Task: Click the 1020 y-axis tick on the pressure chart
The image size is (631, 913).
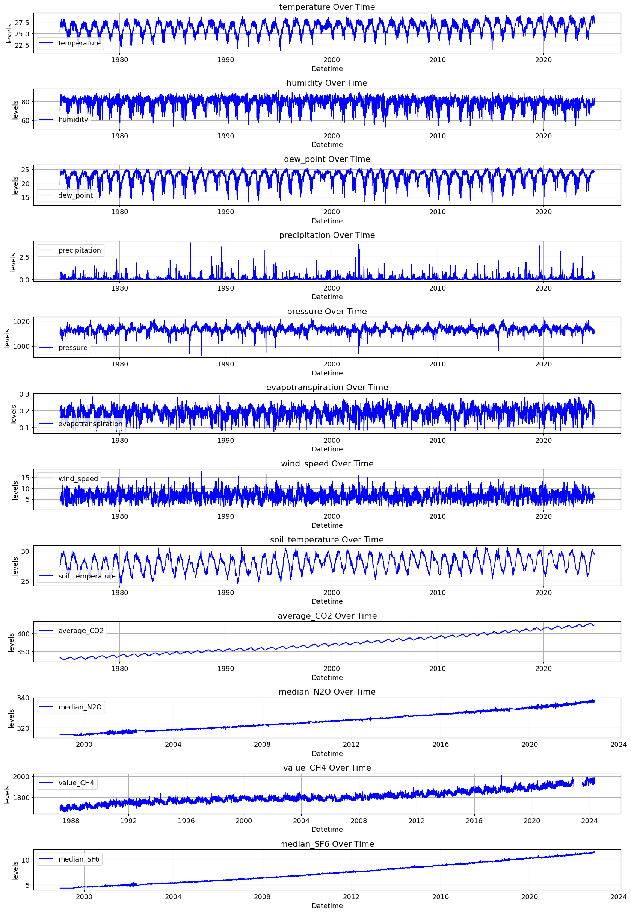Action: pyautogui.click(x=21, y=322)
